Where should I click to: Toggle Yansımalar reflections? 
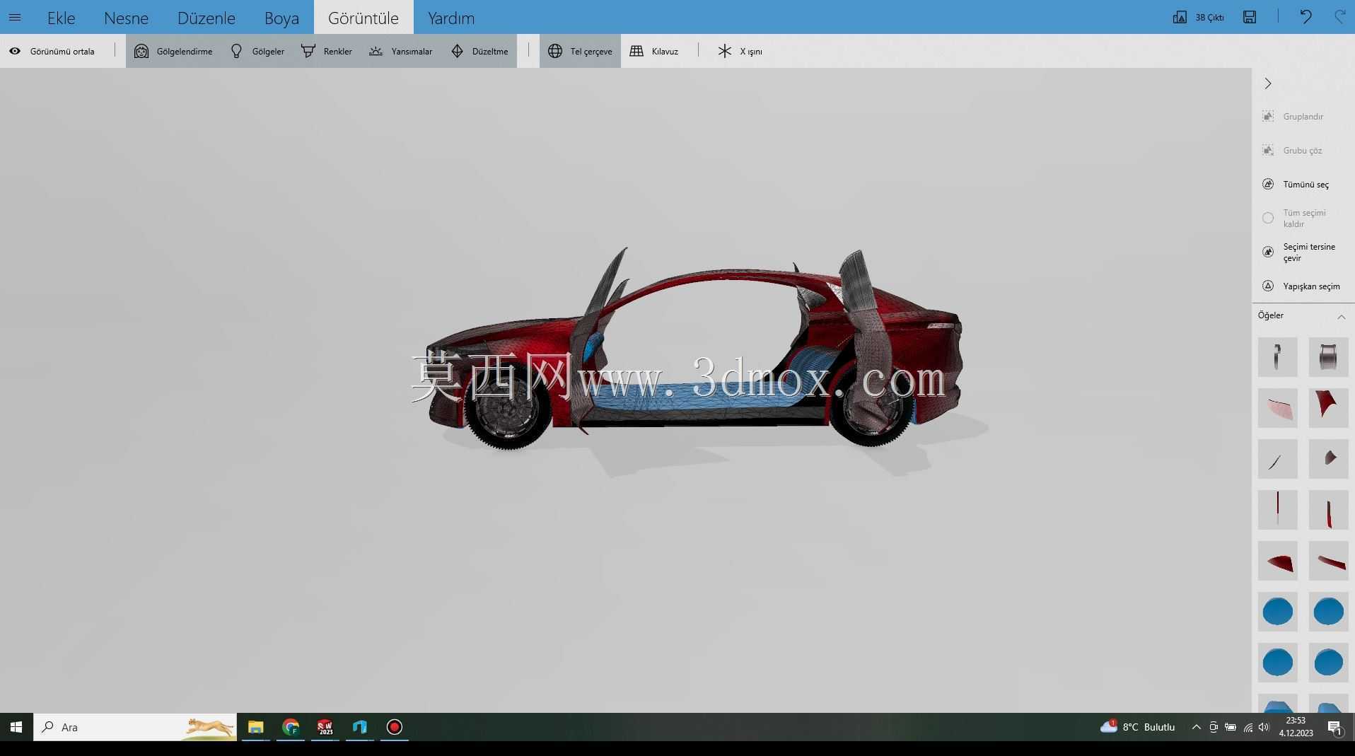pos(400,51)
